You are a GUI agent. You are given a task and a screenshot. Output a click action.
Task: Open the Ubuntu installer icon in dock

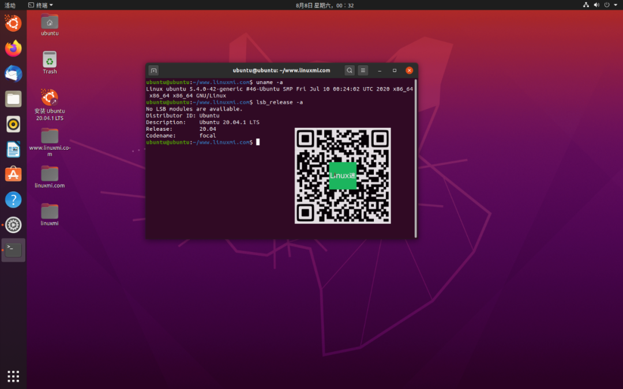[x=13, y=23]
